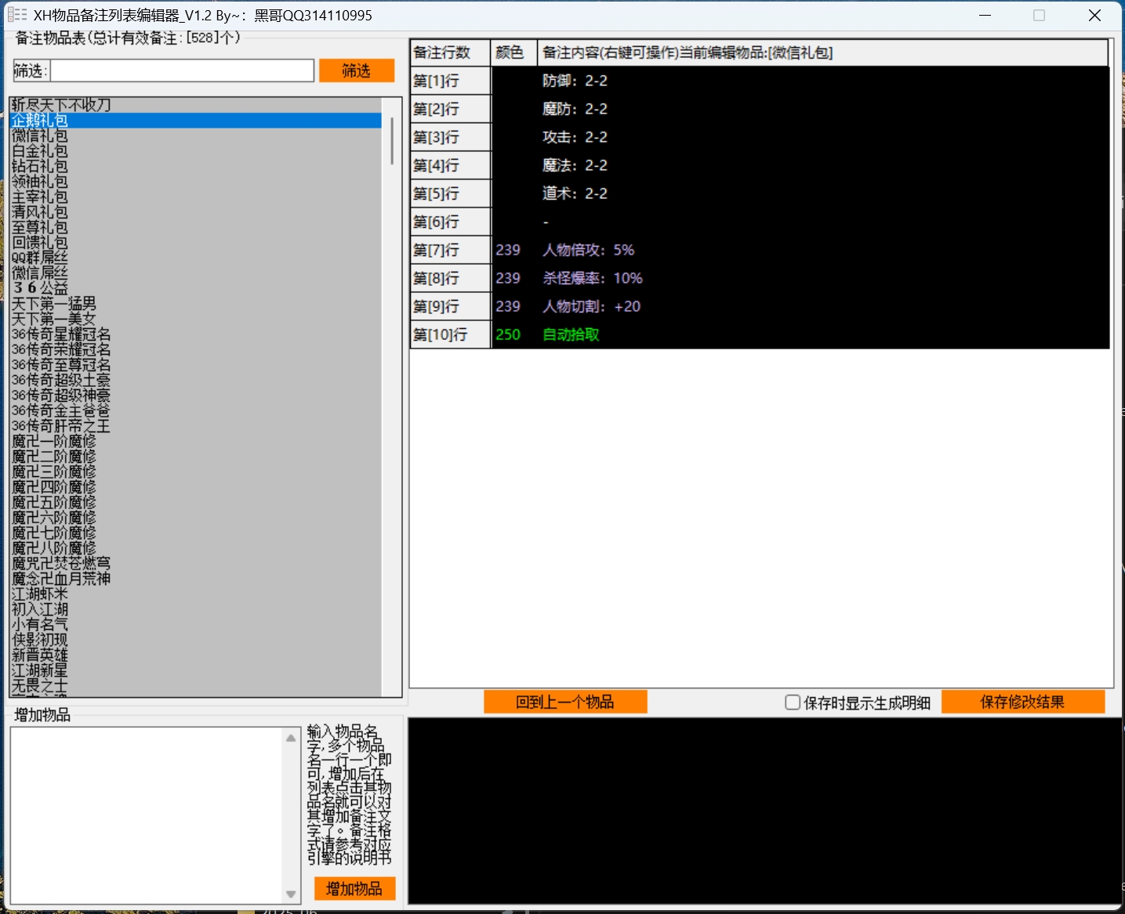1125x914 pixels.
Task: Click inside the 增加物品 text area
Action: (147, 815)
